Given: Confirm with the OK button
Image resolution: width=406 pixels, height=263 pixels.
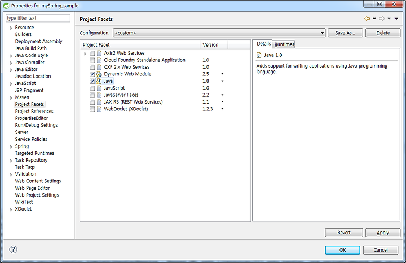Looking at the screenshot, I should (x=343, y=250).
